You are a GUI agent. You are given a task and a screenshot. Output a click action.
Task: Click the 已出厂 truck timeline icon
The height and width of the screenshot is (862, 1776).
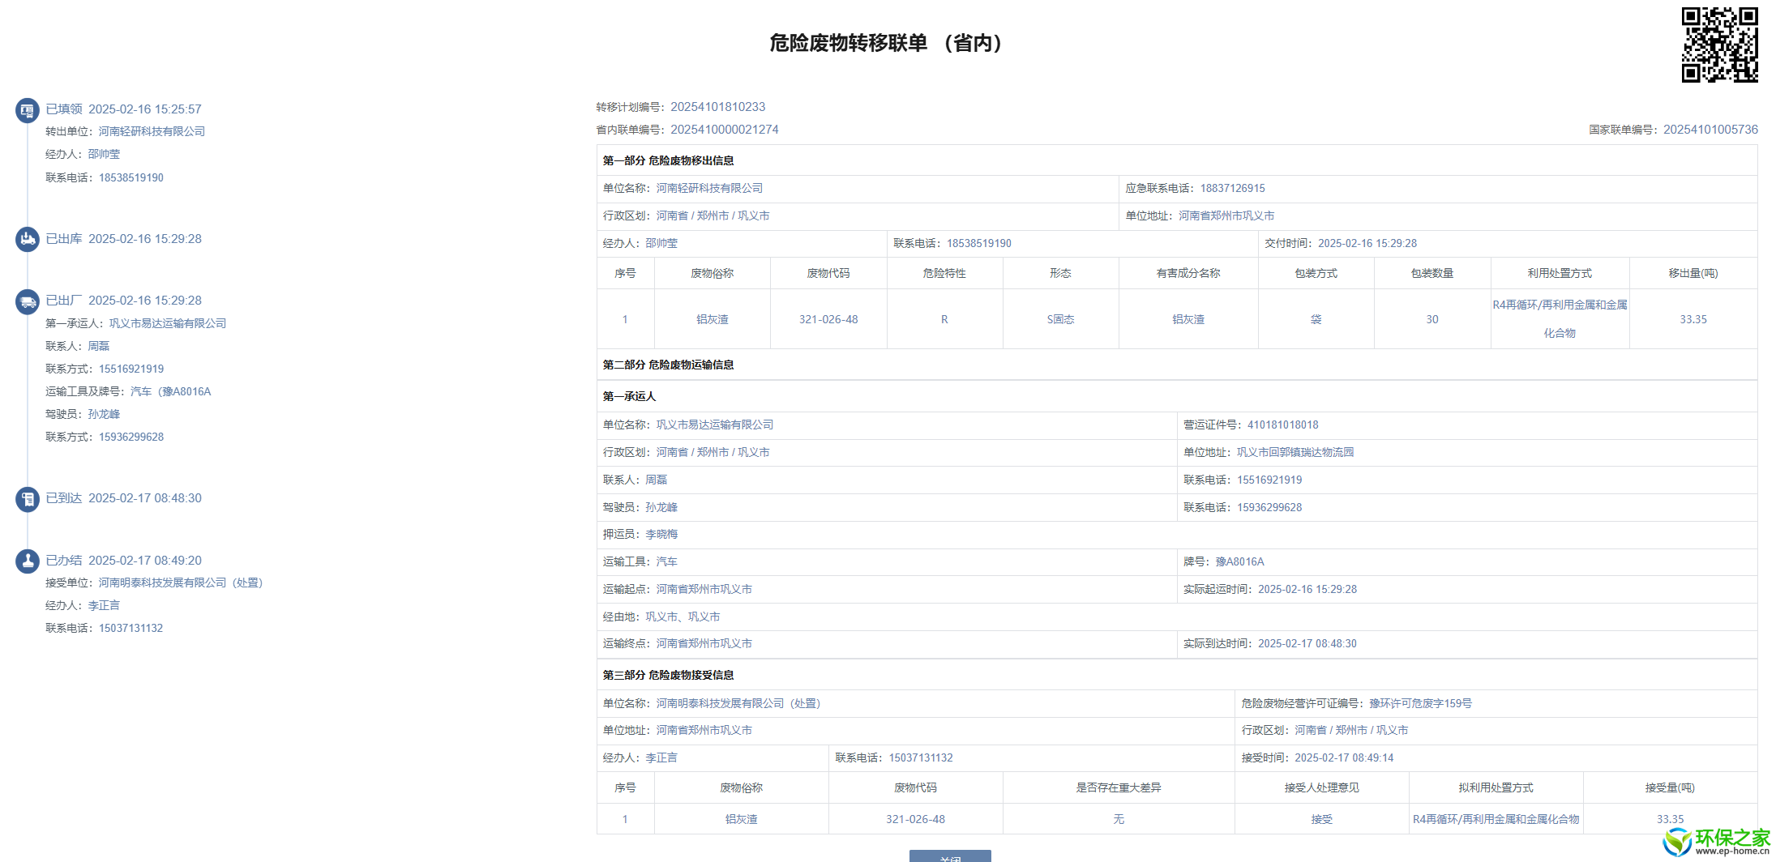pos(28,301)
